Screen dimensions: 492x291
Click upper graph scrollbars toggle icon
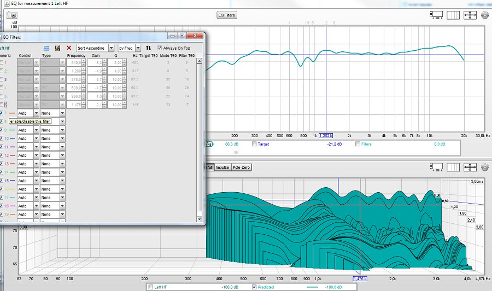436,15
